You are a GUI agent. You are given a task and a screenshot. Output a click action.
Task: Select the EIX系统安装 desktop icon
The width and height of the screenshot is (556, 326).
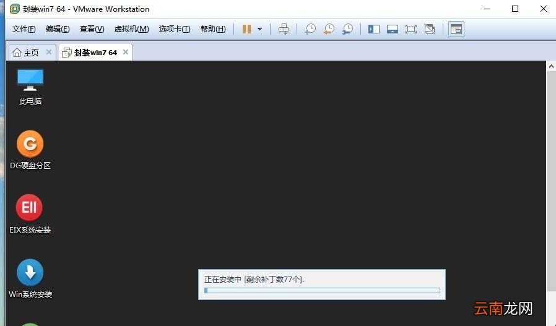point(30,214)
